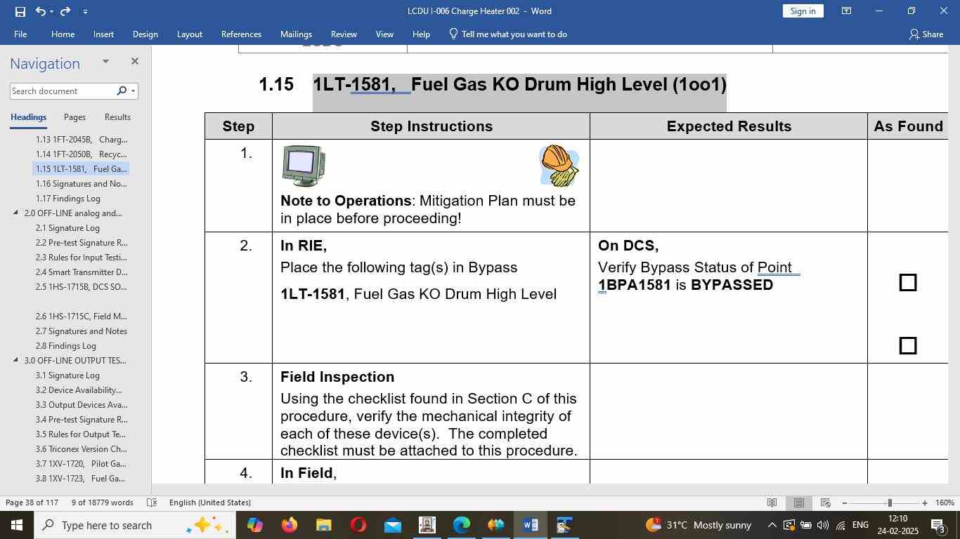Switch to Pages tab in Navigation
This screenshot has height=539, width=960.
point(74,117)
